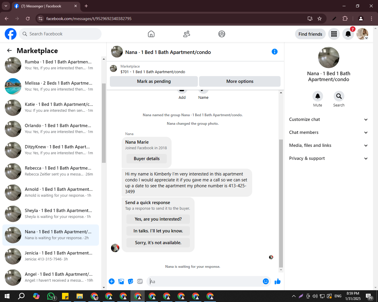Bookmark this tab with star icon
This screenshot has height=302, width=378.
click(320, 19)
